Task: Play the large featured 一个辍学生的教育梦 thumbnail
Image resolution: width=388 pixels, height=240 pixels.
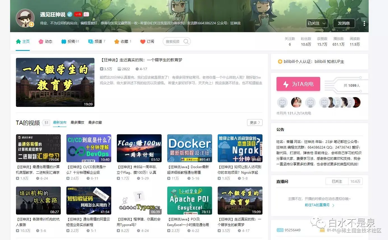Action: point(55,82)
